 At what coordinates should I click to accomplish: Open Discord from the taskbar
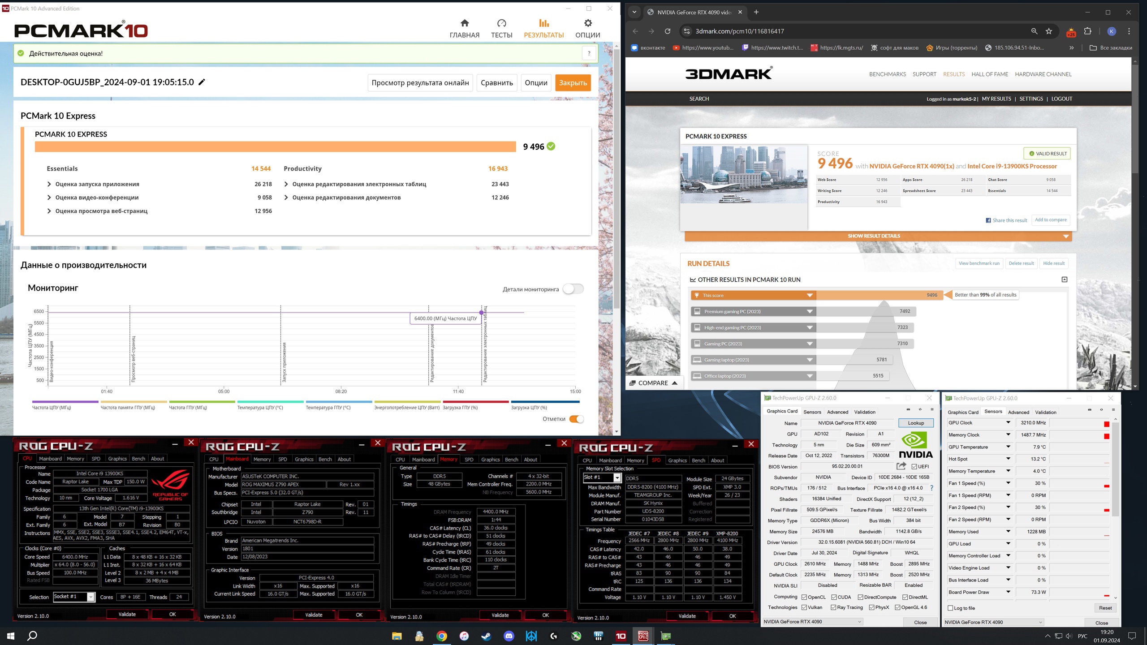[x=509, y=636]
